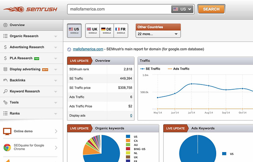The image size is (253, 162).
Task: Select the US Google database button
Action: tap(74, 31)
